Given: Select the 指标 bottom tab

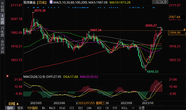Looking at the screenshot, I should coord(10,108).
